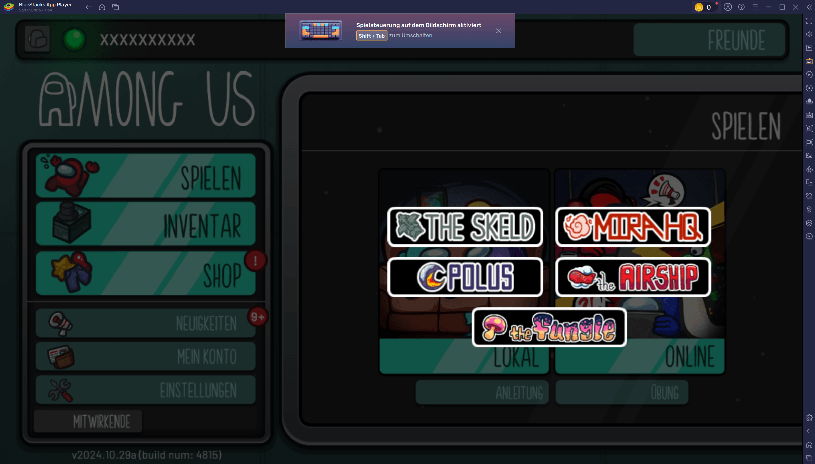Open EINSTELLUNGEN in the menu

coord(146,390)
